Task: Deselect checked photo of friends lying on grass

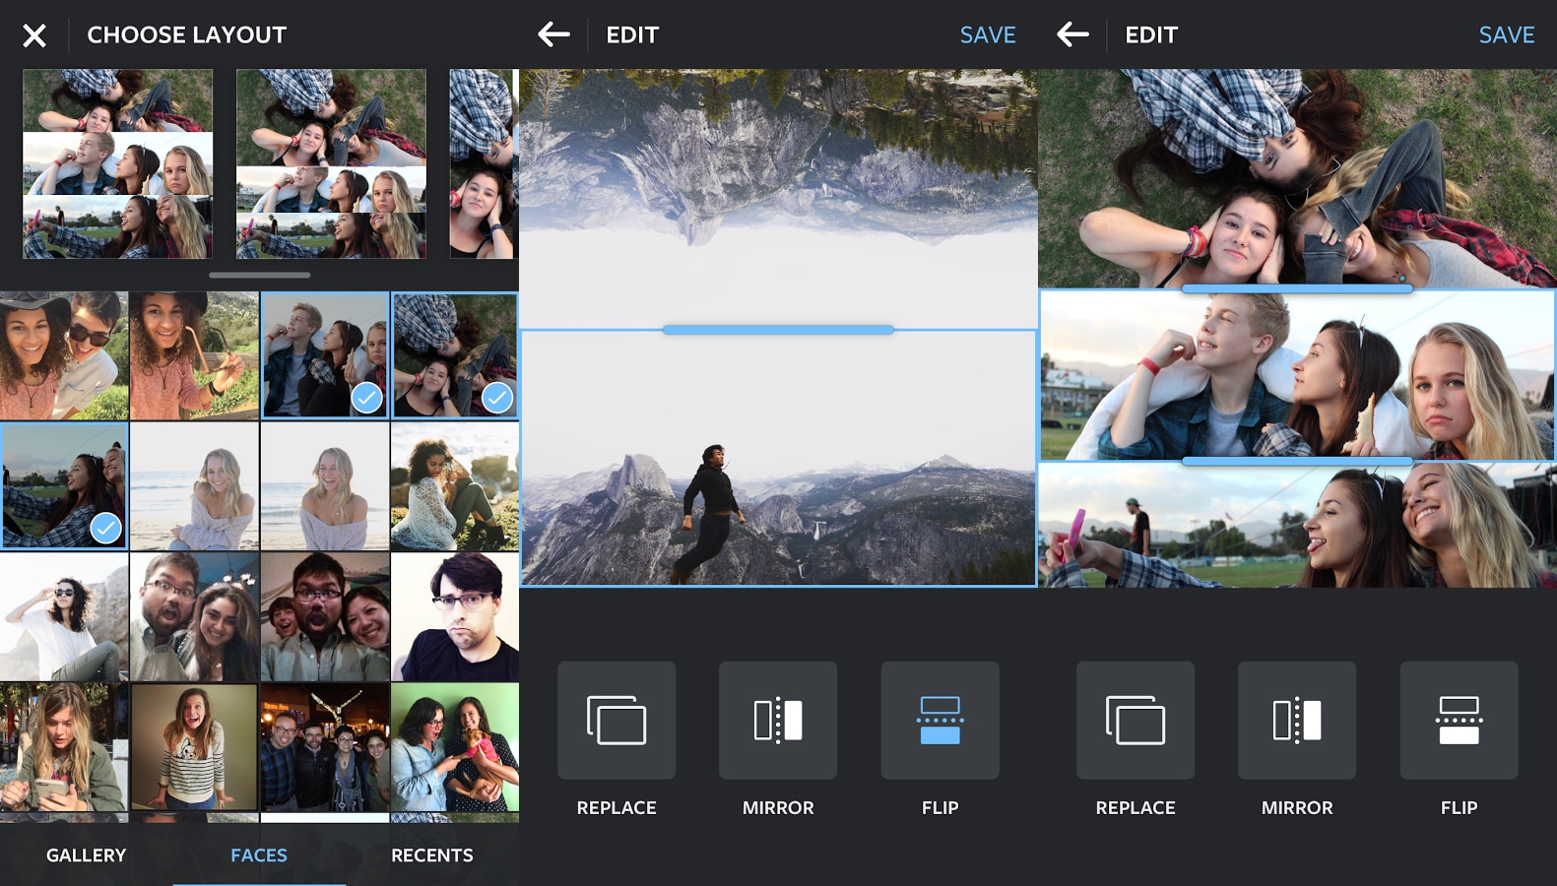Action: coord(455,355)
